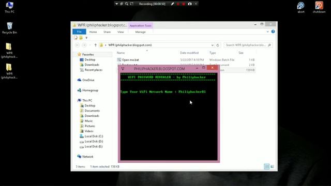Click the camera snapshot icon in recording bar
The image size is (331, 186).
pos(190,4)
